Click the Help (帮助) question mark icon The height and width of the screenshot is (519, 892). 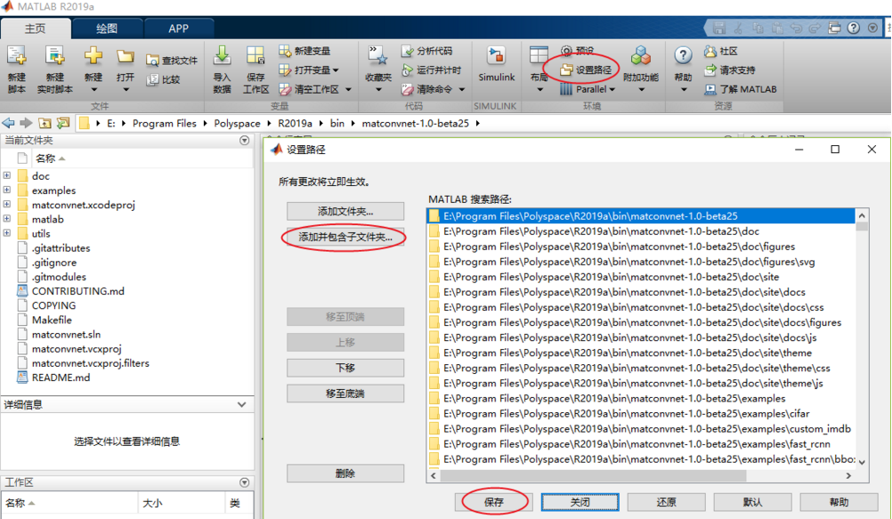click(x=683, y=56)
